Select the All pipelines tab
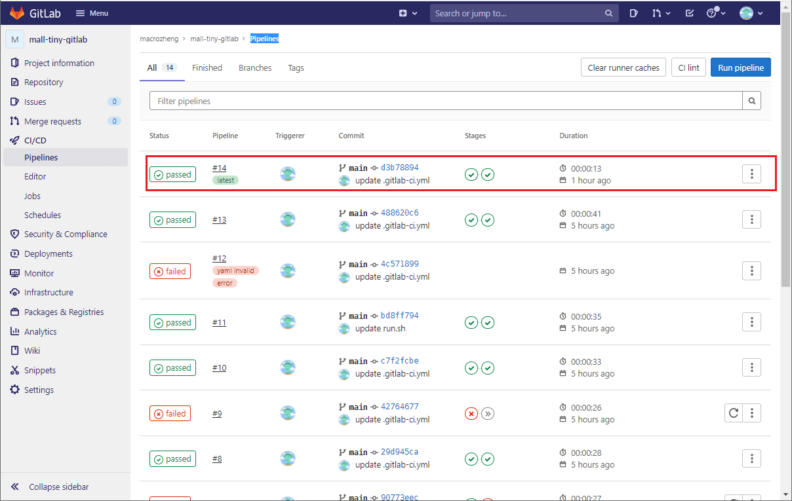The height and width of the screenshot is (501, 792). (162, 67)
